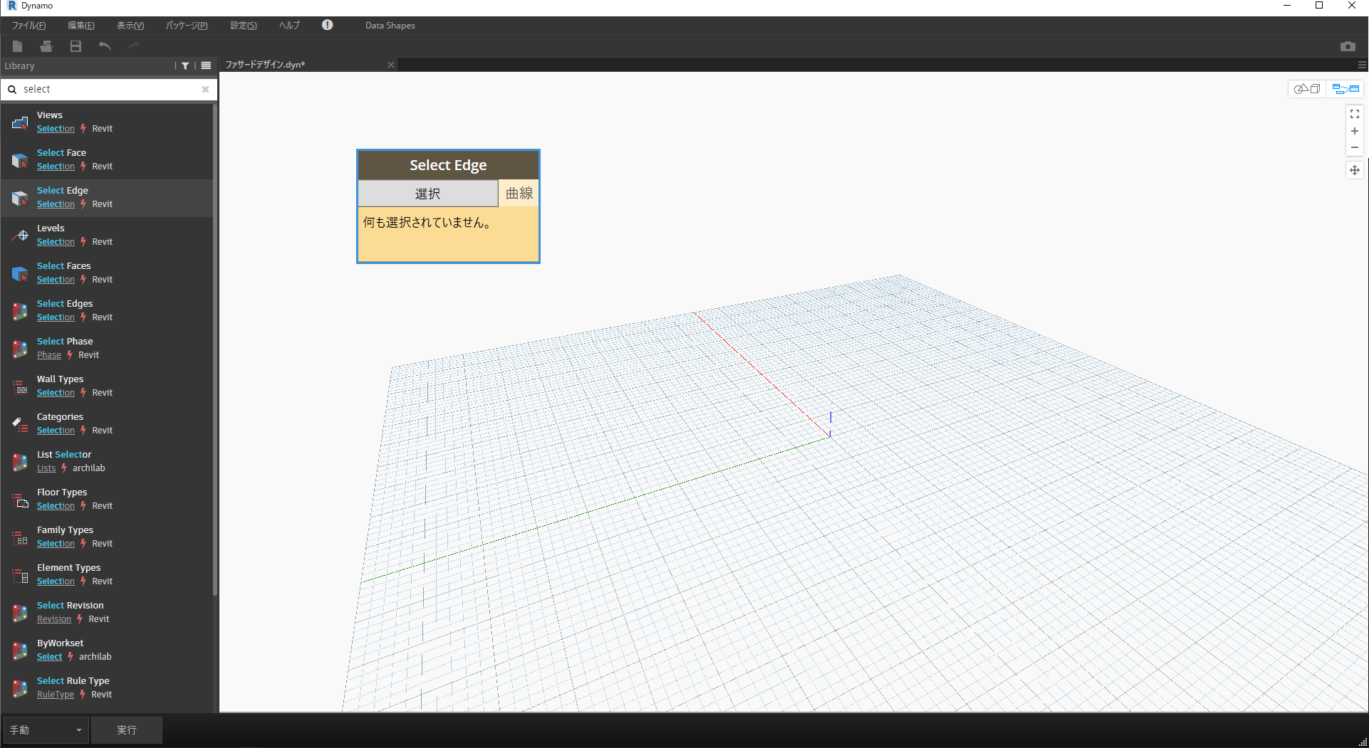The image size is (1369, 748).
Task: Click the Wall Types node icon
Action: pos(20,386)
